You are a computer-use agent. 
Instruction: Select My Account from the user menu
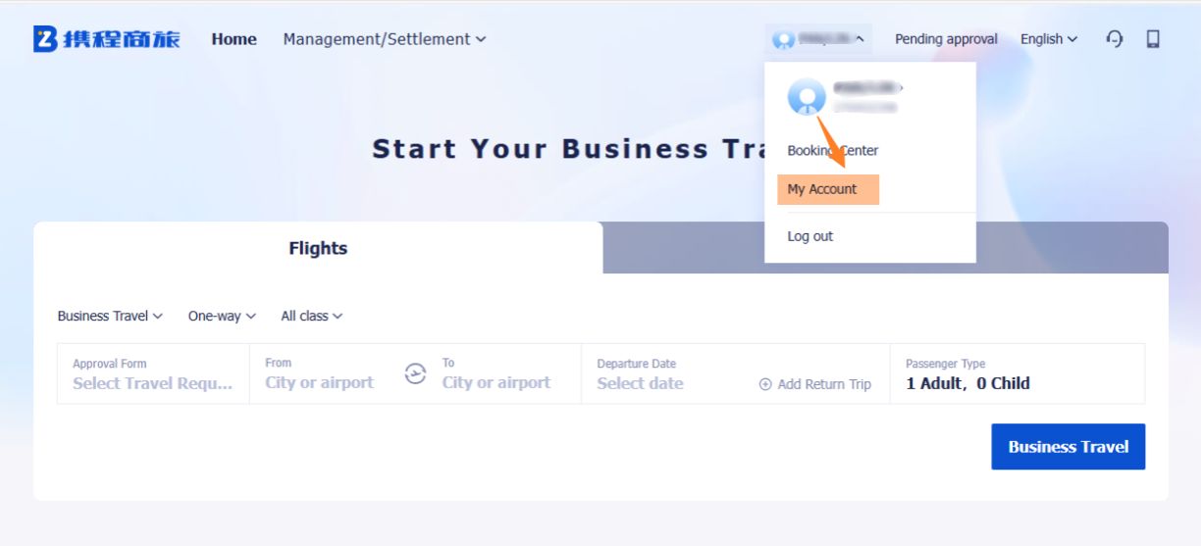(822, 189)
